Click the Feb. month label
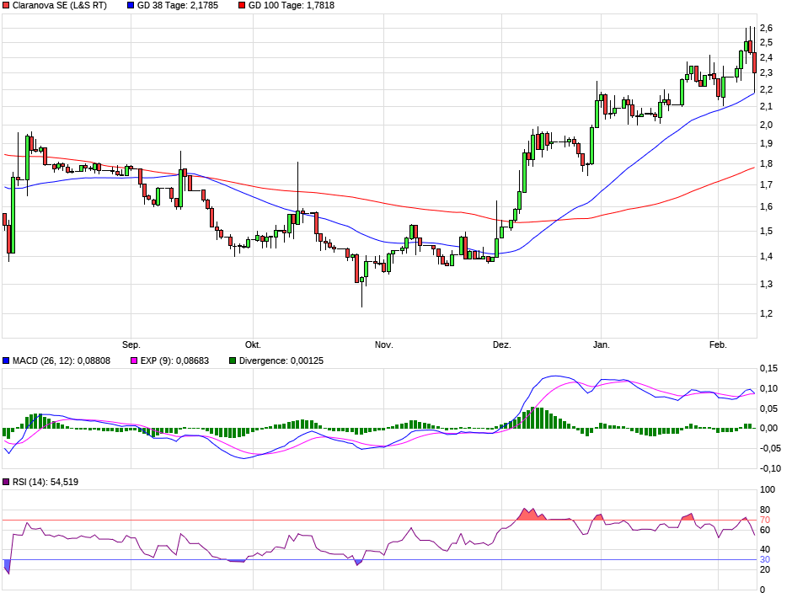Image resolution: width=792 pixels, height=598 pixels. click(x=717, y=344)
